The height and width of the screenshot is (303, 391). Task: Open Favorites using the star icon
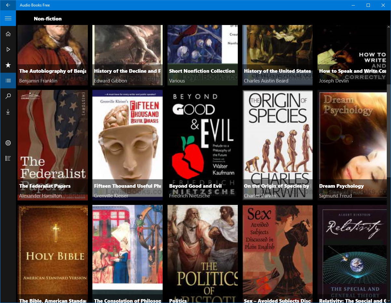8,65
